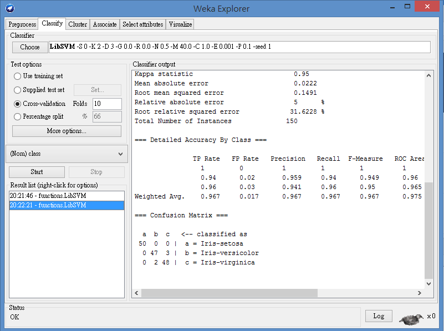Click Total Number of Instances line

coord(216,121)
